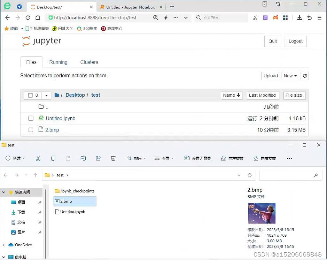Open Untitled.ipynb in Jupyter list
Image resolution: width=327 pixels, height=260 pixels.
(61, 118)
